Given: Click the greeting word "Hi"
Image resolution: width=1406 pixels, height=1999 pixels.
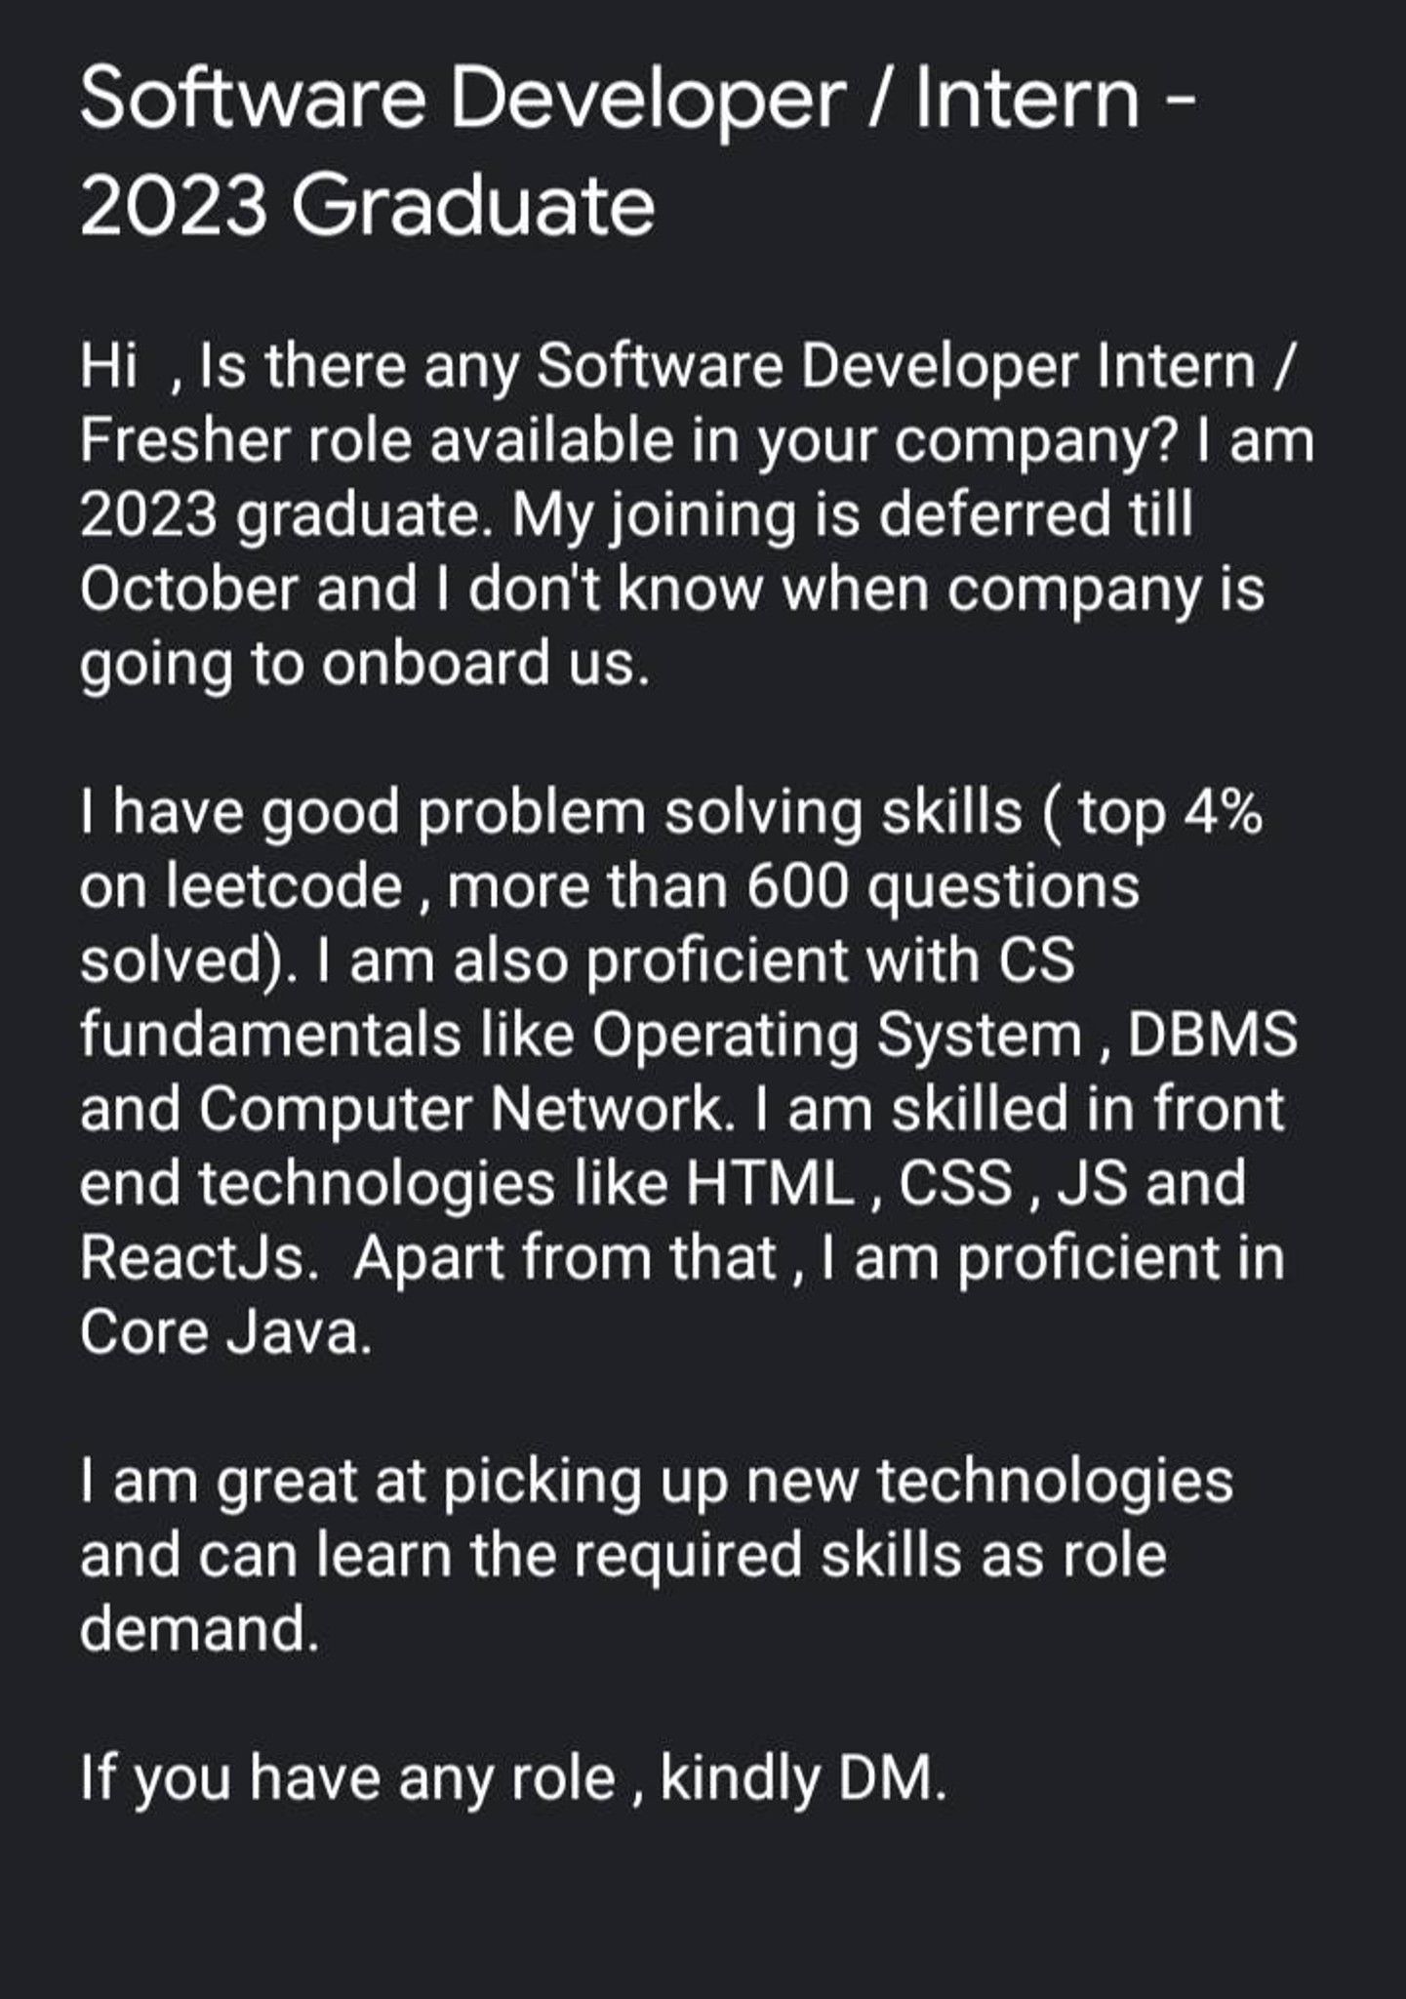Looking at the screenshot, I should click(108, 366).
